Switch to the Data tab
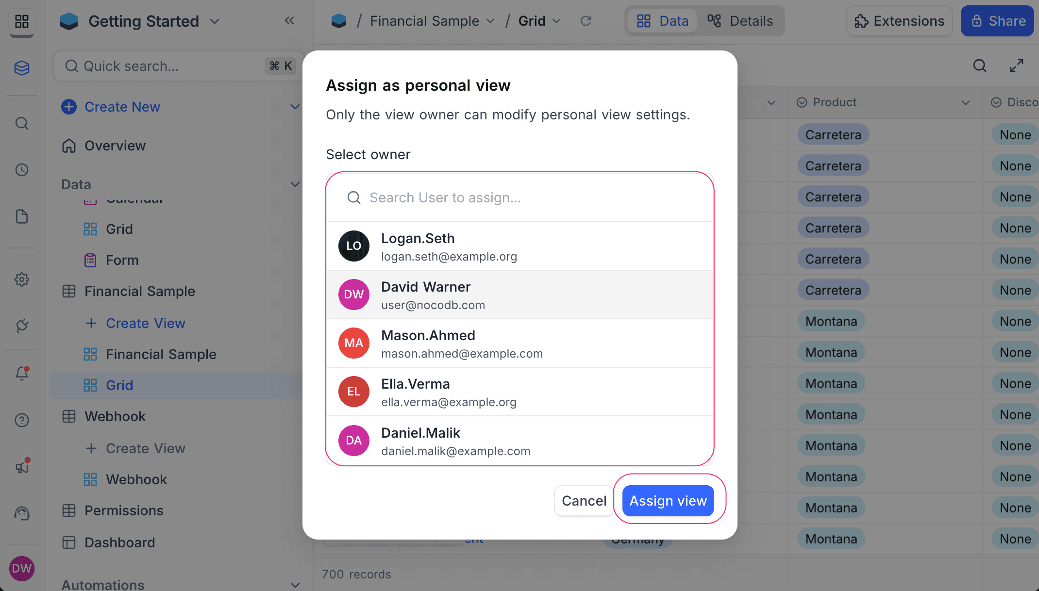This screenshot has width=1039, height=591. (x=663, y=21)
